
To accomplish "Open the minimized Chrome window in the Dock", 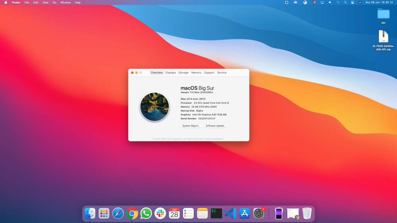I will 293,213.
